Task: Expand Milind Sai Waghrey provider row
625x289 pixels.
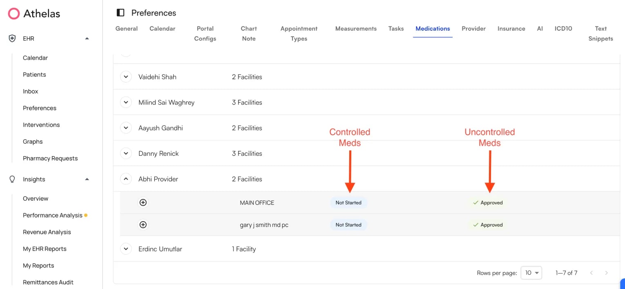Action: 126,102
